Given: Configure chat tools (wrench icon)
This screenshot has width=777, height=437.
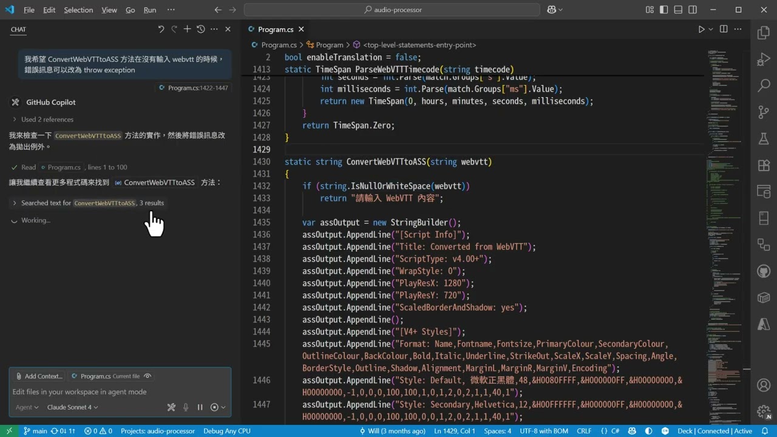Looking at the screenshot, I should tap(171, 407).
